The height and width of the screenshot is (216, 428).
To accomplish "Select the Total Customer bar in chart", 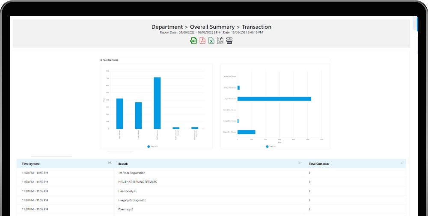I will 119,113.
